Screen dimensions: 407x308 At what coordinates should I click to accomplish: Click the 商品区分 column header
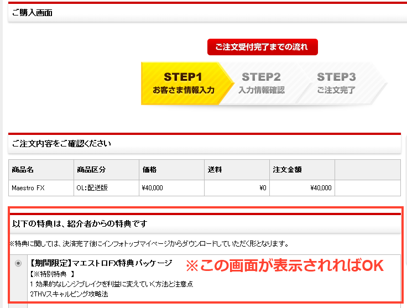pos(106,170)
